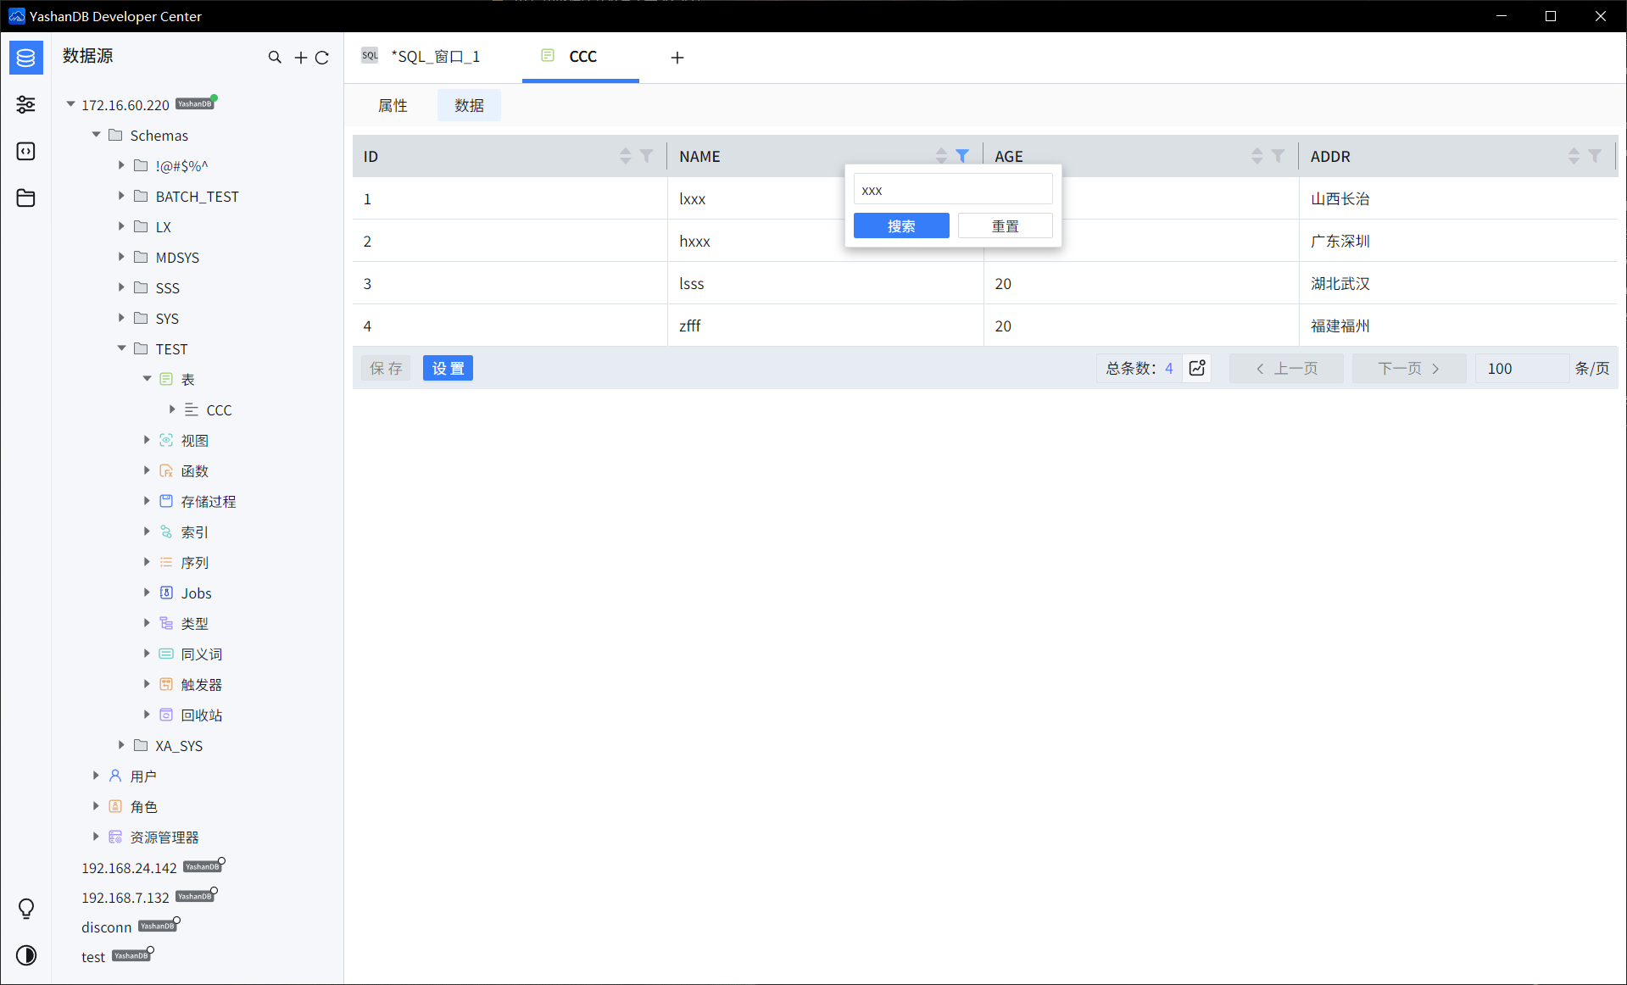Collapse the TEST schema node
The width and height of the screenshot is (1627, 985).
pyautogui.click(x=121, y=348)
